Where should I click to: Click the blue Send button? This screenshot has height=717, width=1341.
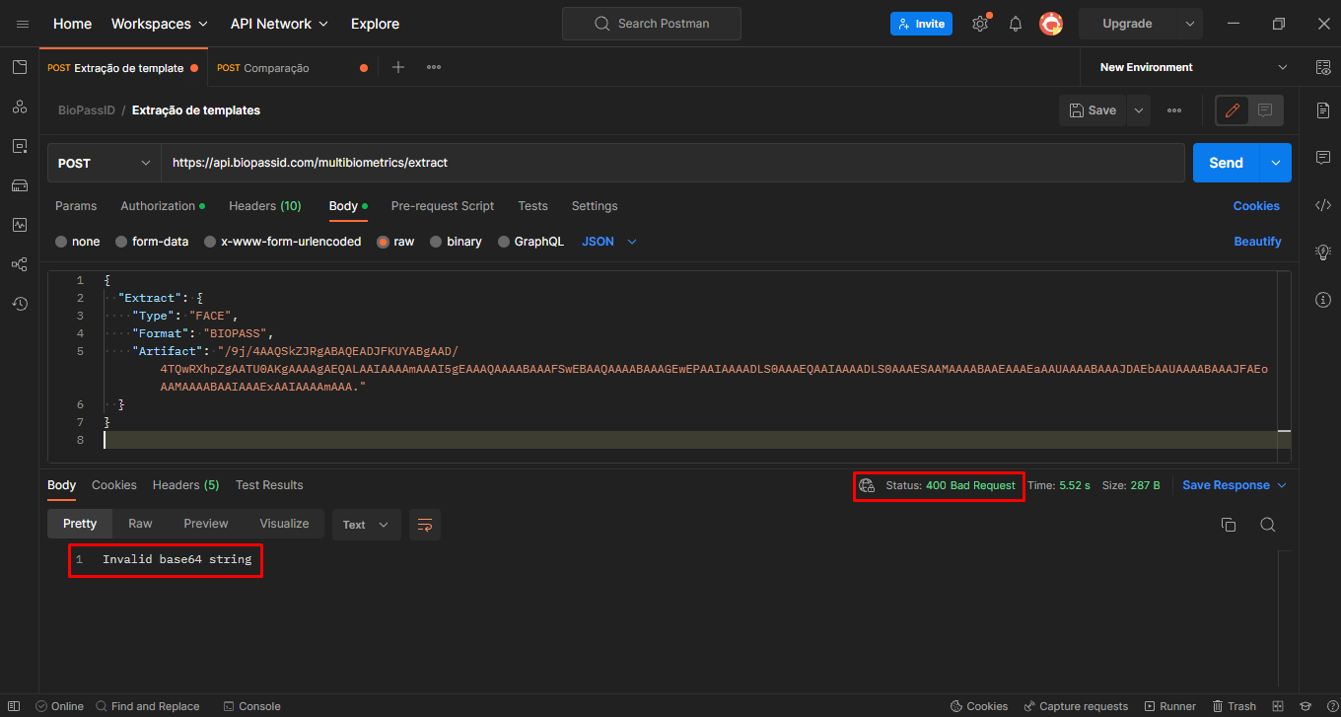1227,163
